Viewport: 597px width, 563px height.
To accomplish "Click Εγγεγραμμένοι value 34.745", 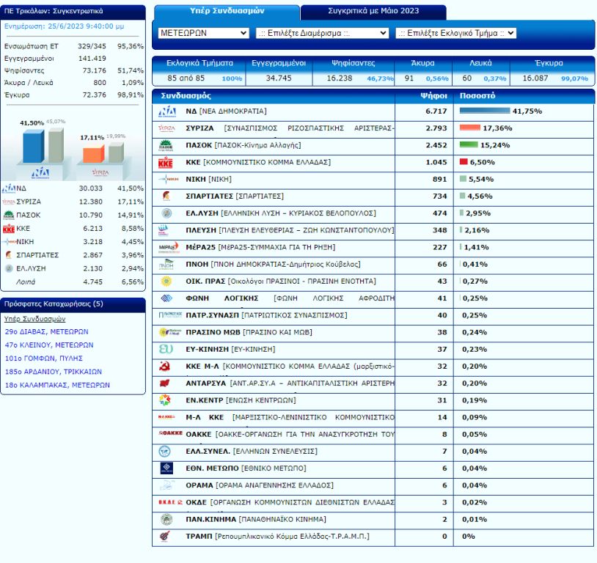I will (279, 78).
